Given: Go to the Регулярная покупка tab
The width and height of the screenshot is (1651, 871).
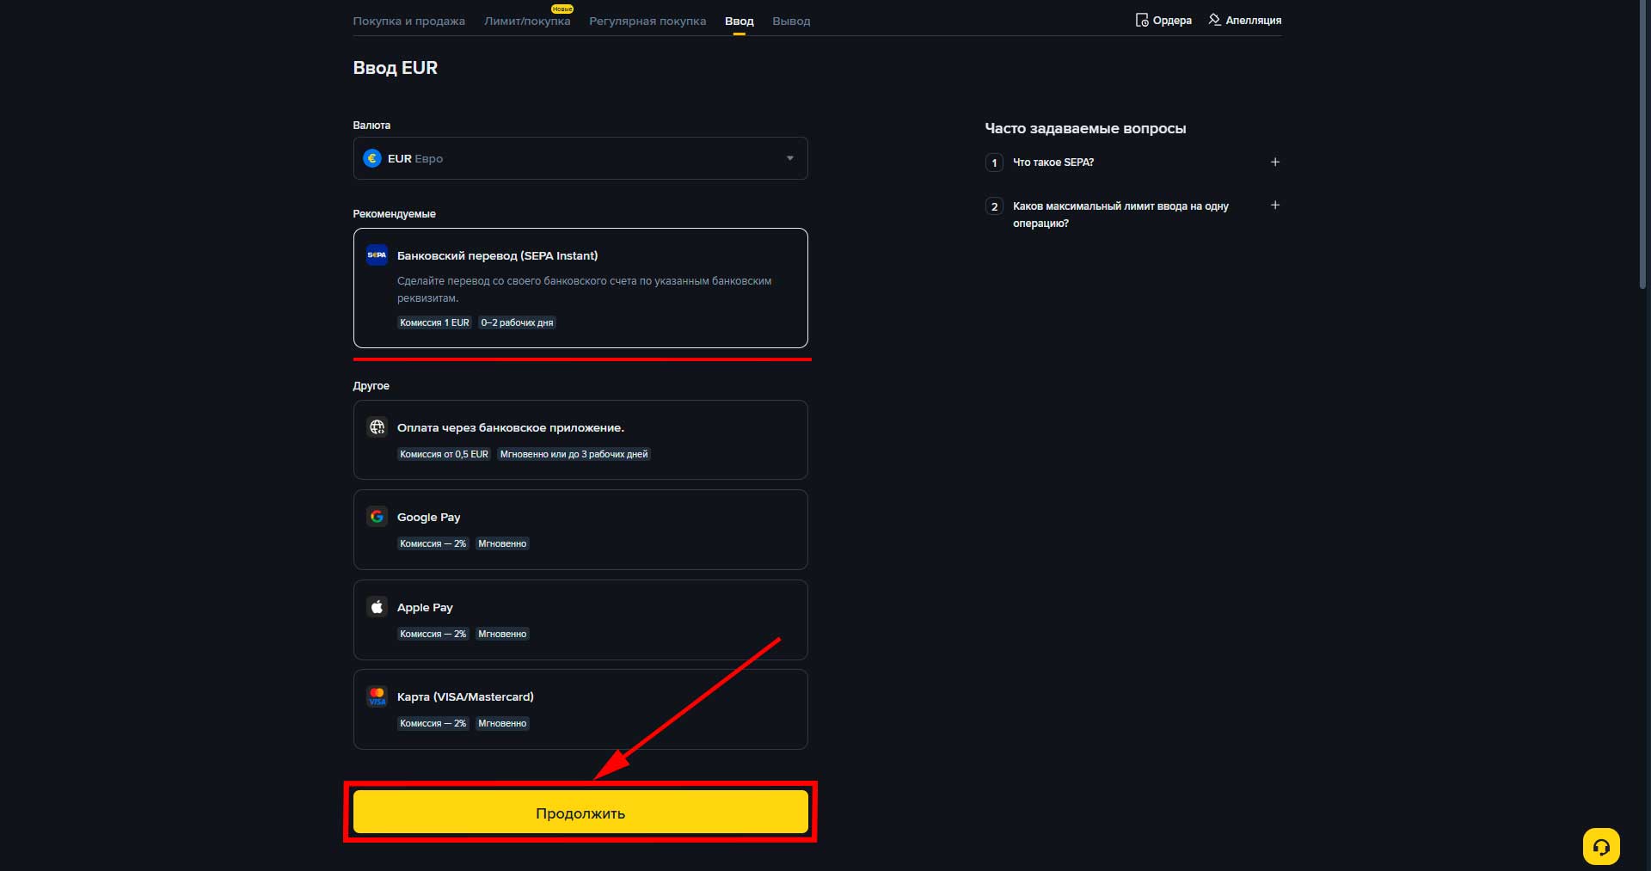Looking at the screenshot, I should (648, 21).
